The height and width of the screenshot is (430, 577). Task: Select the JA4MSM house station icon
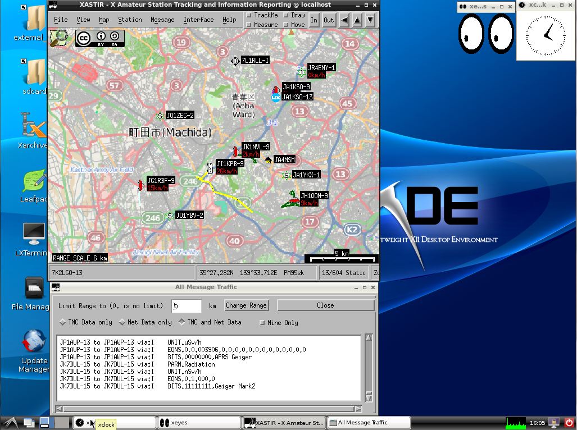click(269, 160)
